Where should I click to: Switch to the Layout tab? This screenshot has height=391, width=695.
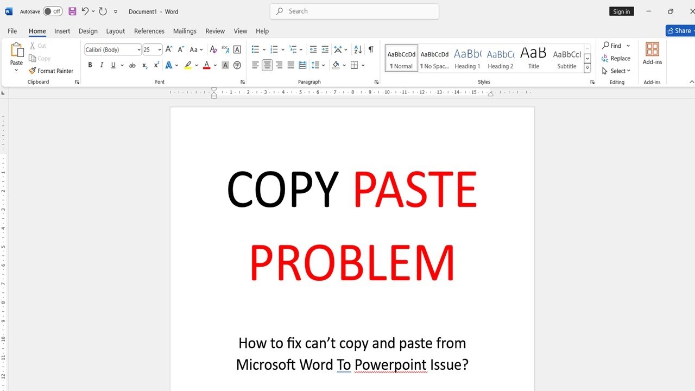[115, 31]
